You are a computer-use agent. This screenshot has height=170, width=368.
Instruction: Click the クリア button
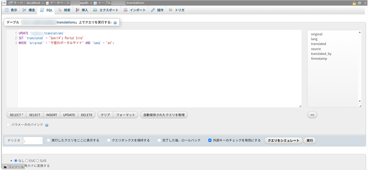pyautogui.click(x=105, y=115)
